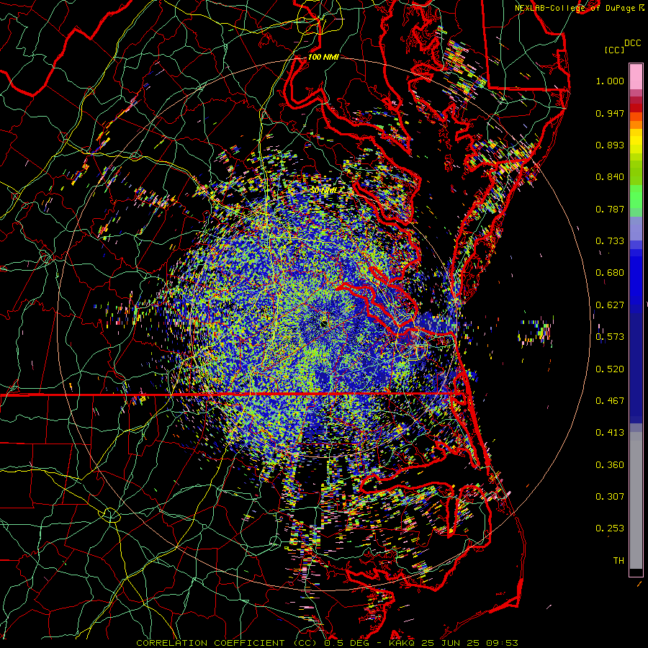Click the 0.893 legend value
Image resolution: width=648 pixels, height=648 pixels.
[x=610, y=145]
